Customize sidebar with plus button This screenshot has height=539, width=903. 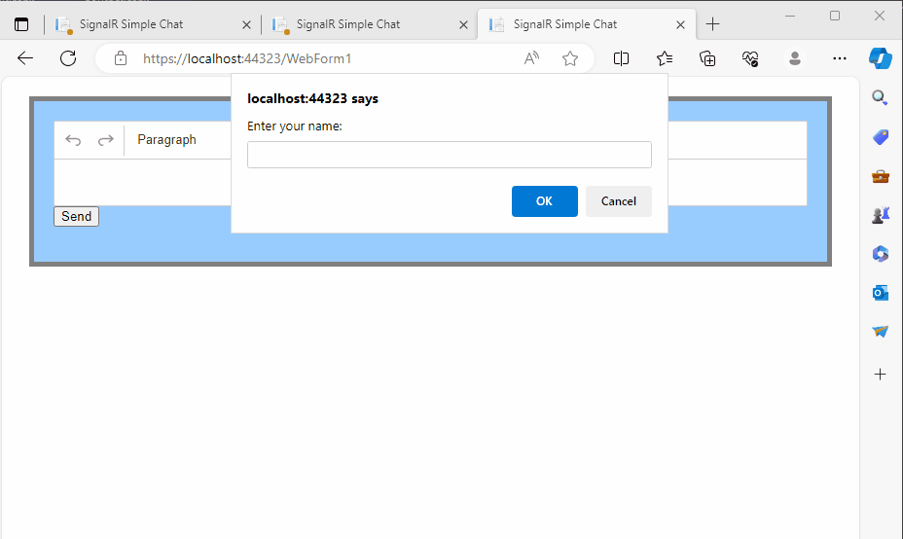880,375
